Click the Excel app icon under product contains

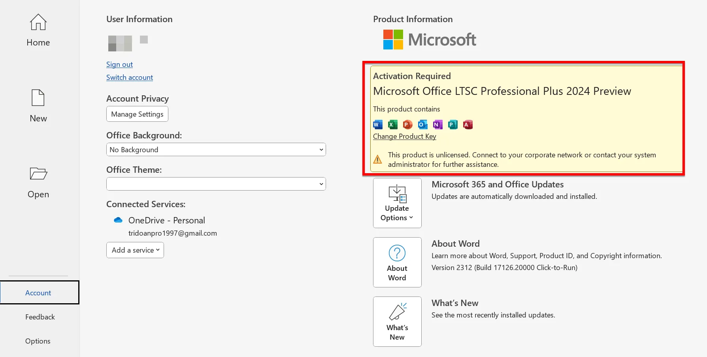pos(392,125)
